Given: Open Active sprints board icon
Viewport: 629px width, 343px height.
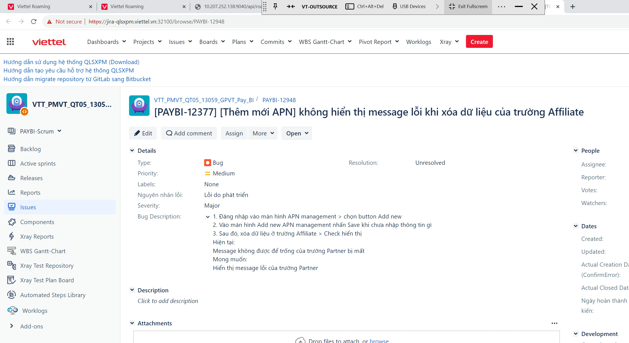Looking at the screenshot, I should (11, 163).
